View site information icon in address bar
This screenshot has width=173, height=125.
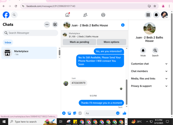tap(23, 6)
